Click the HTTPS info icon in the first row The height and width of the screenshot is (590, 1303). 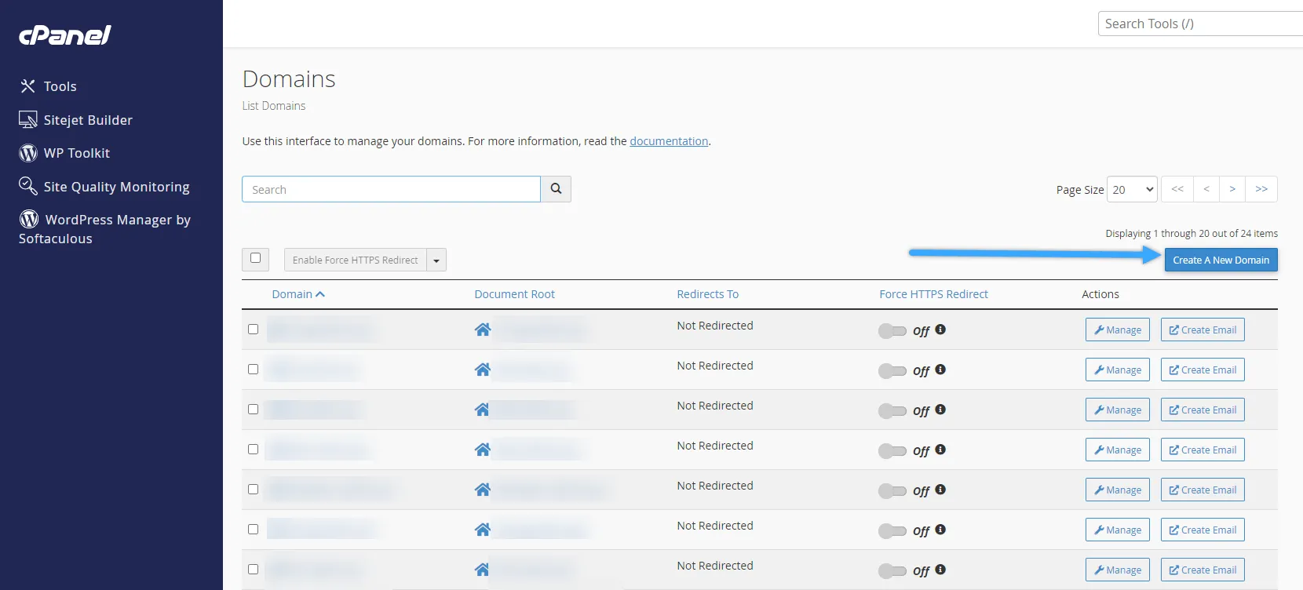pyautogui.click(x=940, y=330)
